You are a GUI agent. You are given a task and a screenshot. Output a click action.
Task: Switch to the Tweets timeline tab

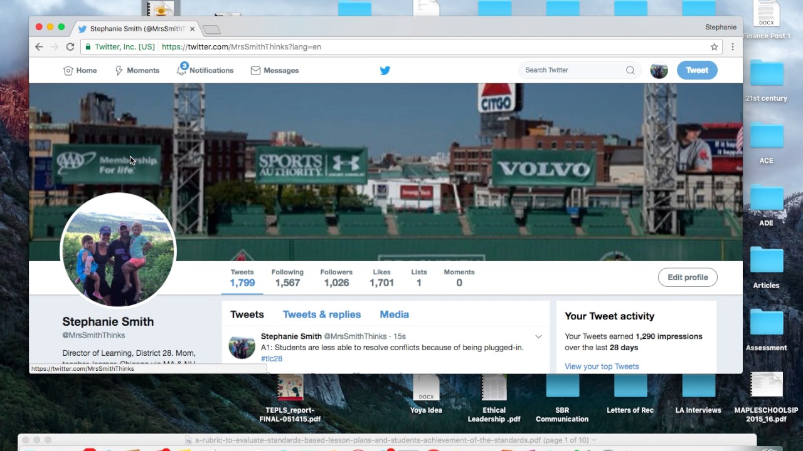click(x=247, y=314)
